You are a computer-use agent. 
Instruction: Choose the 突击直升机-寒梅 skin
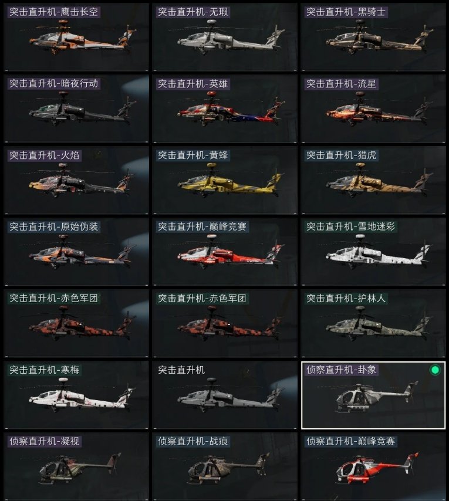(76, 395)
